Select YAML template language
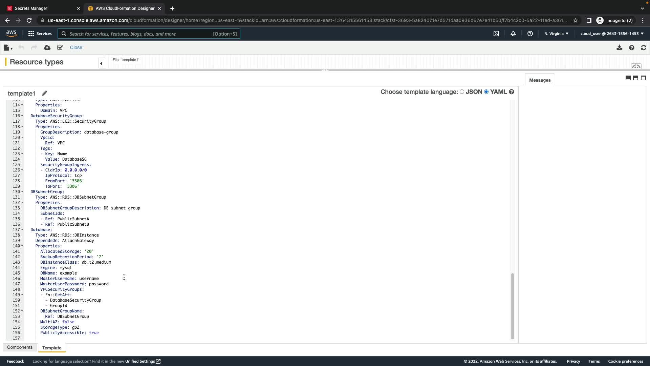The height and width of the screenshot is (366, 650). click(486, 92)
